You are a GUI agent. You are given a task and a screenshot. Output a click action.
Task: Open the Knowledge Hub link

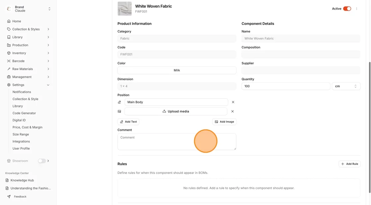click(22, 180)
